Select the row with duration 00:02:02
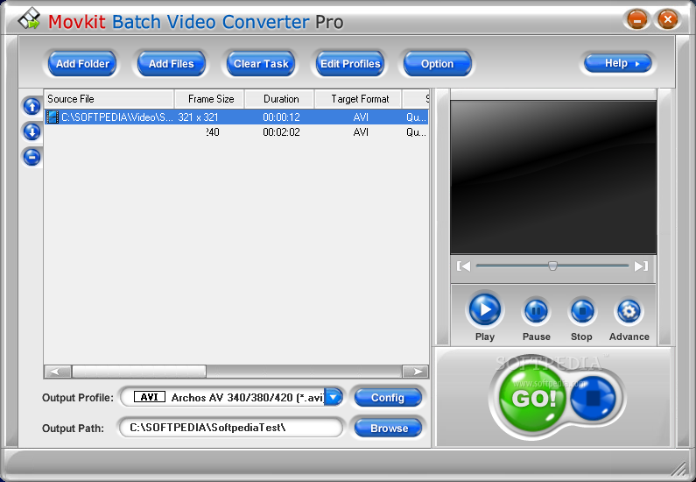The image size is (696, 482). coord(236,132)
